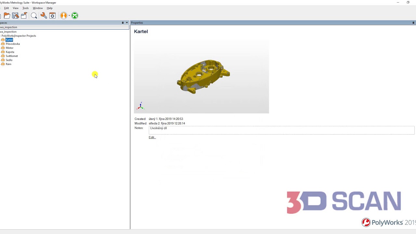Click the orange project icon beside Kartel
The height and width of the screenshot is (234, 416).
[3, 40]
